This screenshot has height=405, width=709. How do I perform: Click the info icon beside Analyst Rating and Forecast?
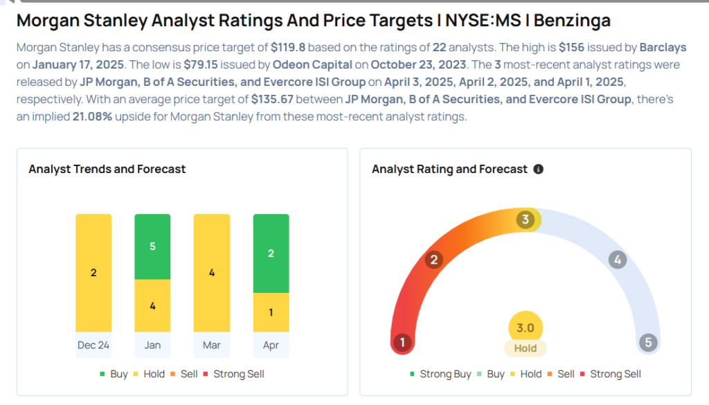(539, 169)
